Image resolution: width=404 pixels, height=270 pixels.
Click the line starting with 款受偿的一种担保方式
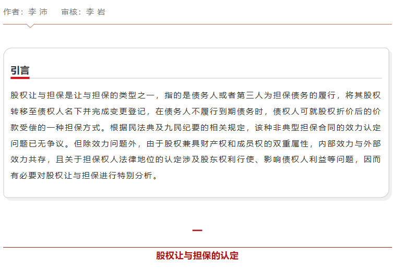pos(196,128)
